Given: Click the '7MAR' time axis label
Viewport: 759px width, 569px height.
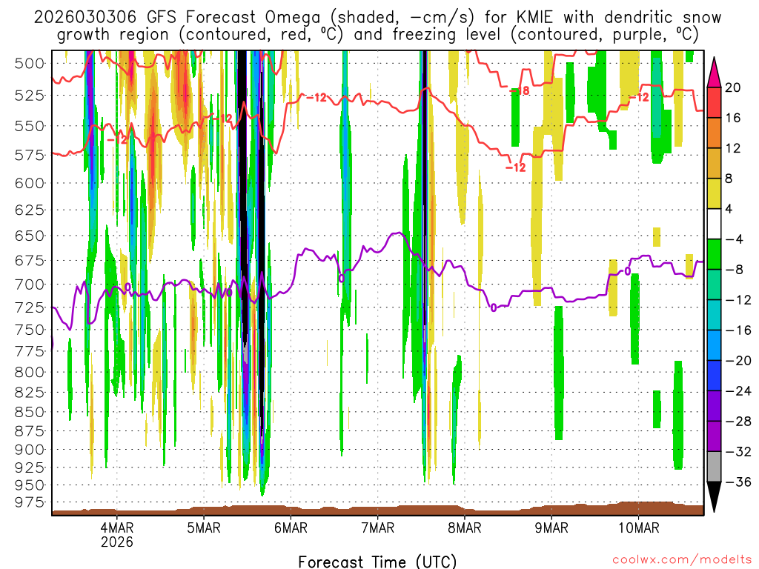Looking at the screenshot, I should click(378, 528).
